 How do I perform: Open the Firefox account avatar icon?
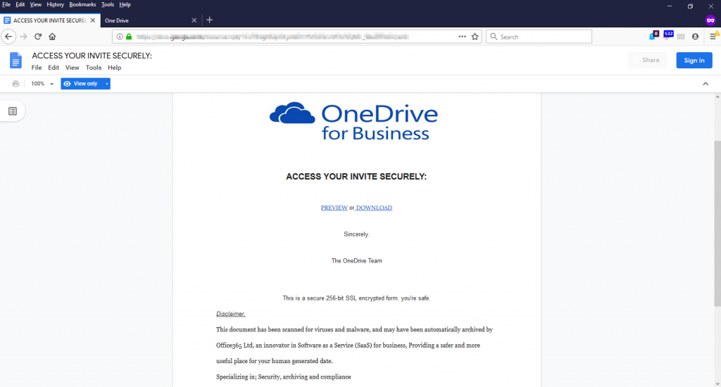coord(695,37)
